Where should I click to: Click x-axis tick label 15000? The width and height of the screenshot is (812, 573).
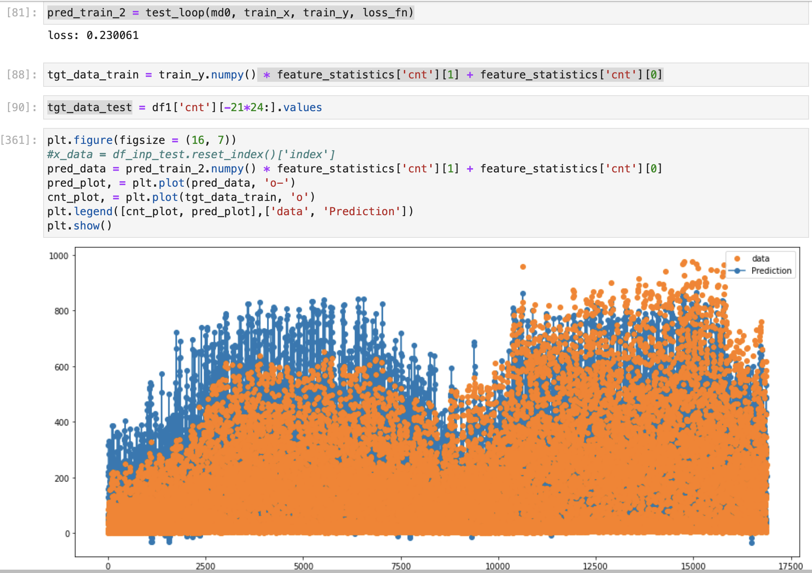693,566
